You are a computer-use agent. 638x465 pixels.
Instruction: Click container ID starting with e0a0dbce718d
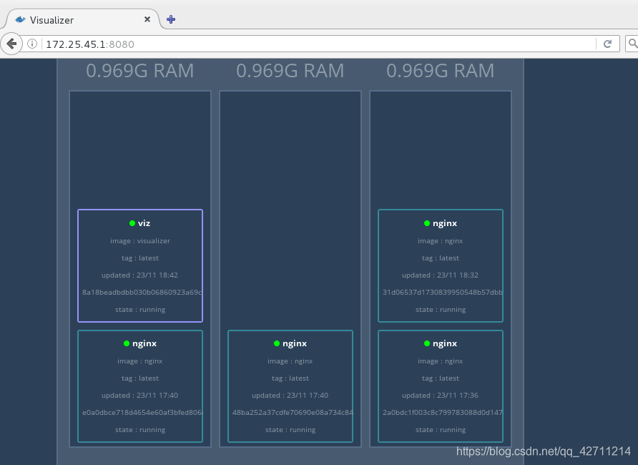click(142, 413)
